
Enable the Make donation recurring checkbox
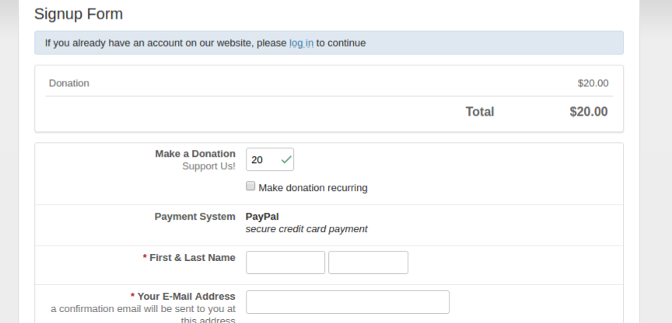pyautogui.click(x=250, y=186)
